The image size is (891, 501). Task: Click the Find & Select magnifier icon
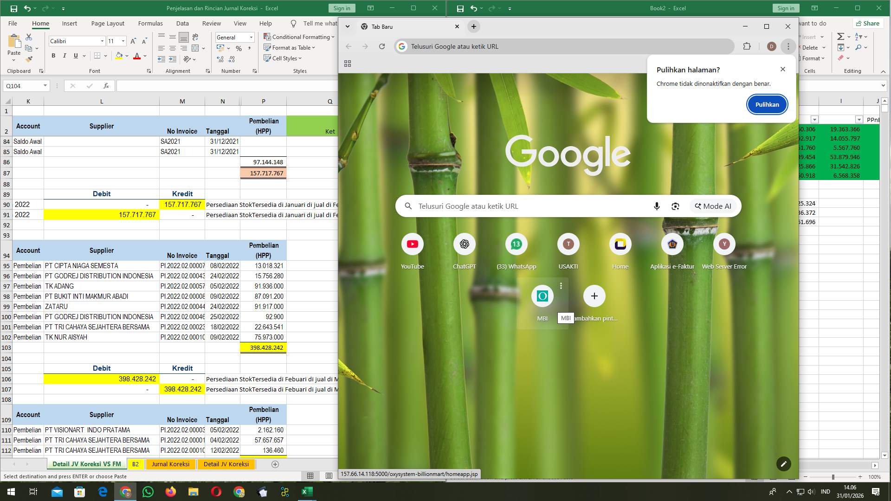[x=859, y=47]
